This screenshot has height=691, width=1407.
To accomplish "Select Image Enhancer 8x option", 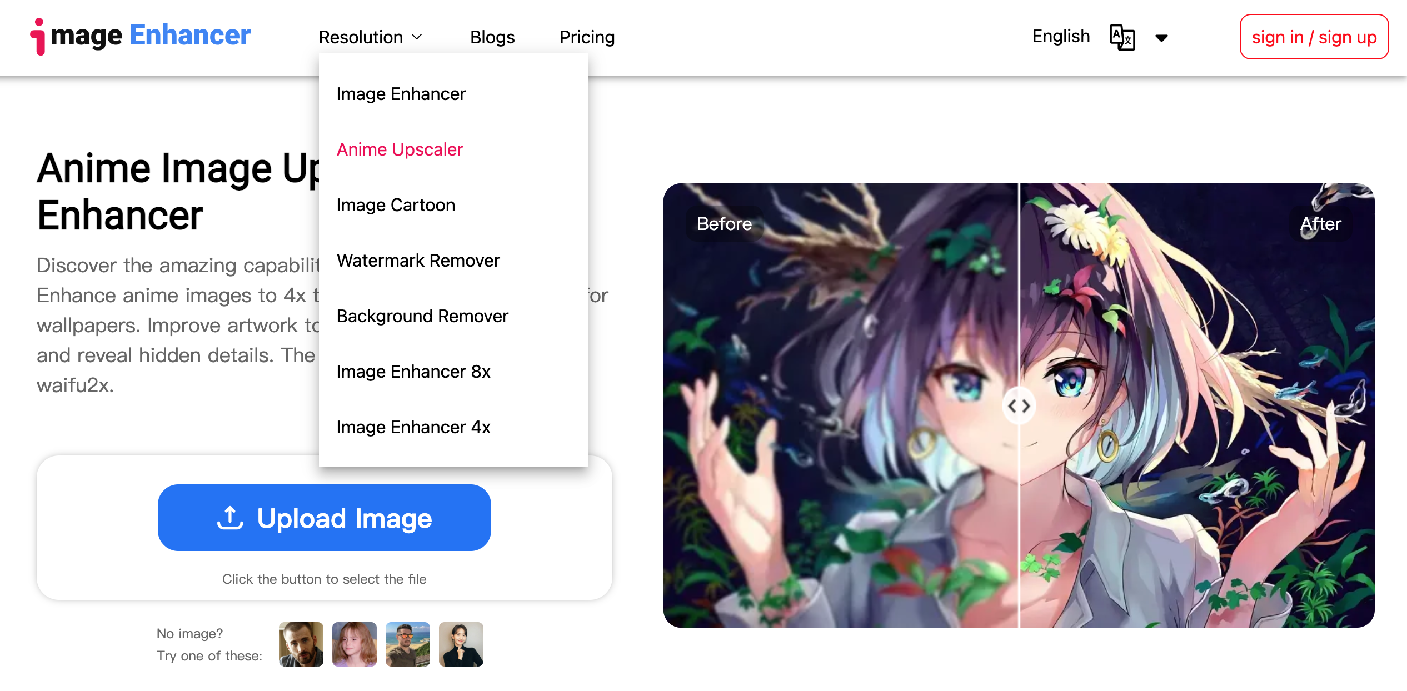I will click(x=413, y=370).
